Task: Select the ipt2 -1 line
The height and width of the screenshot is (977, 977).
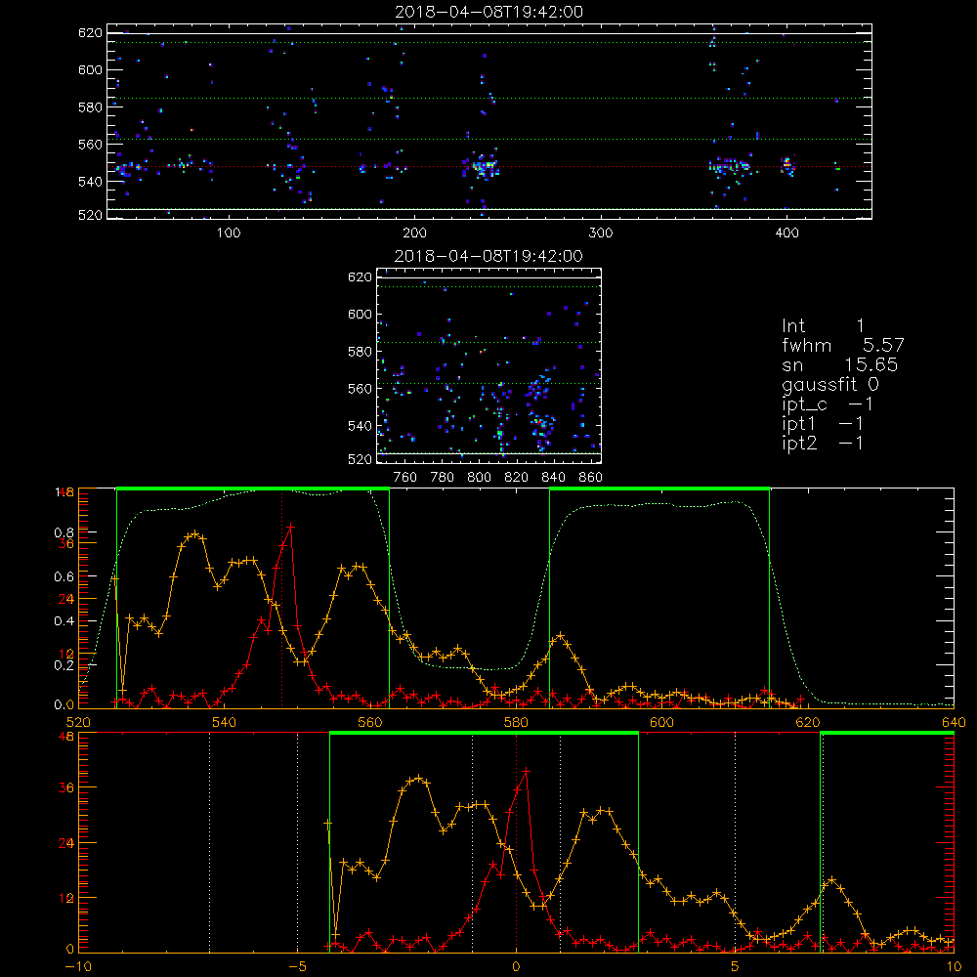Action: click(823, 443)
